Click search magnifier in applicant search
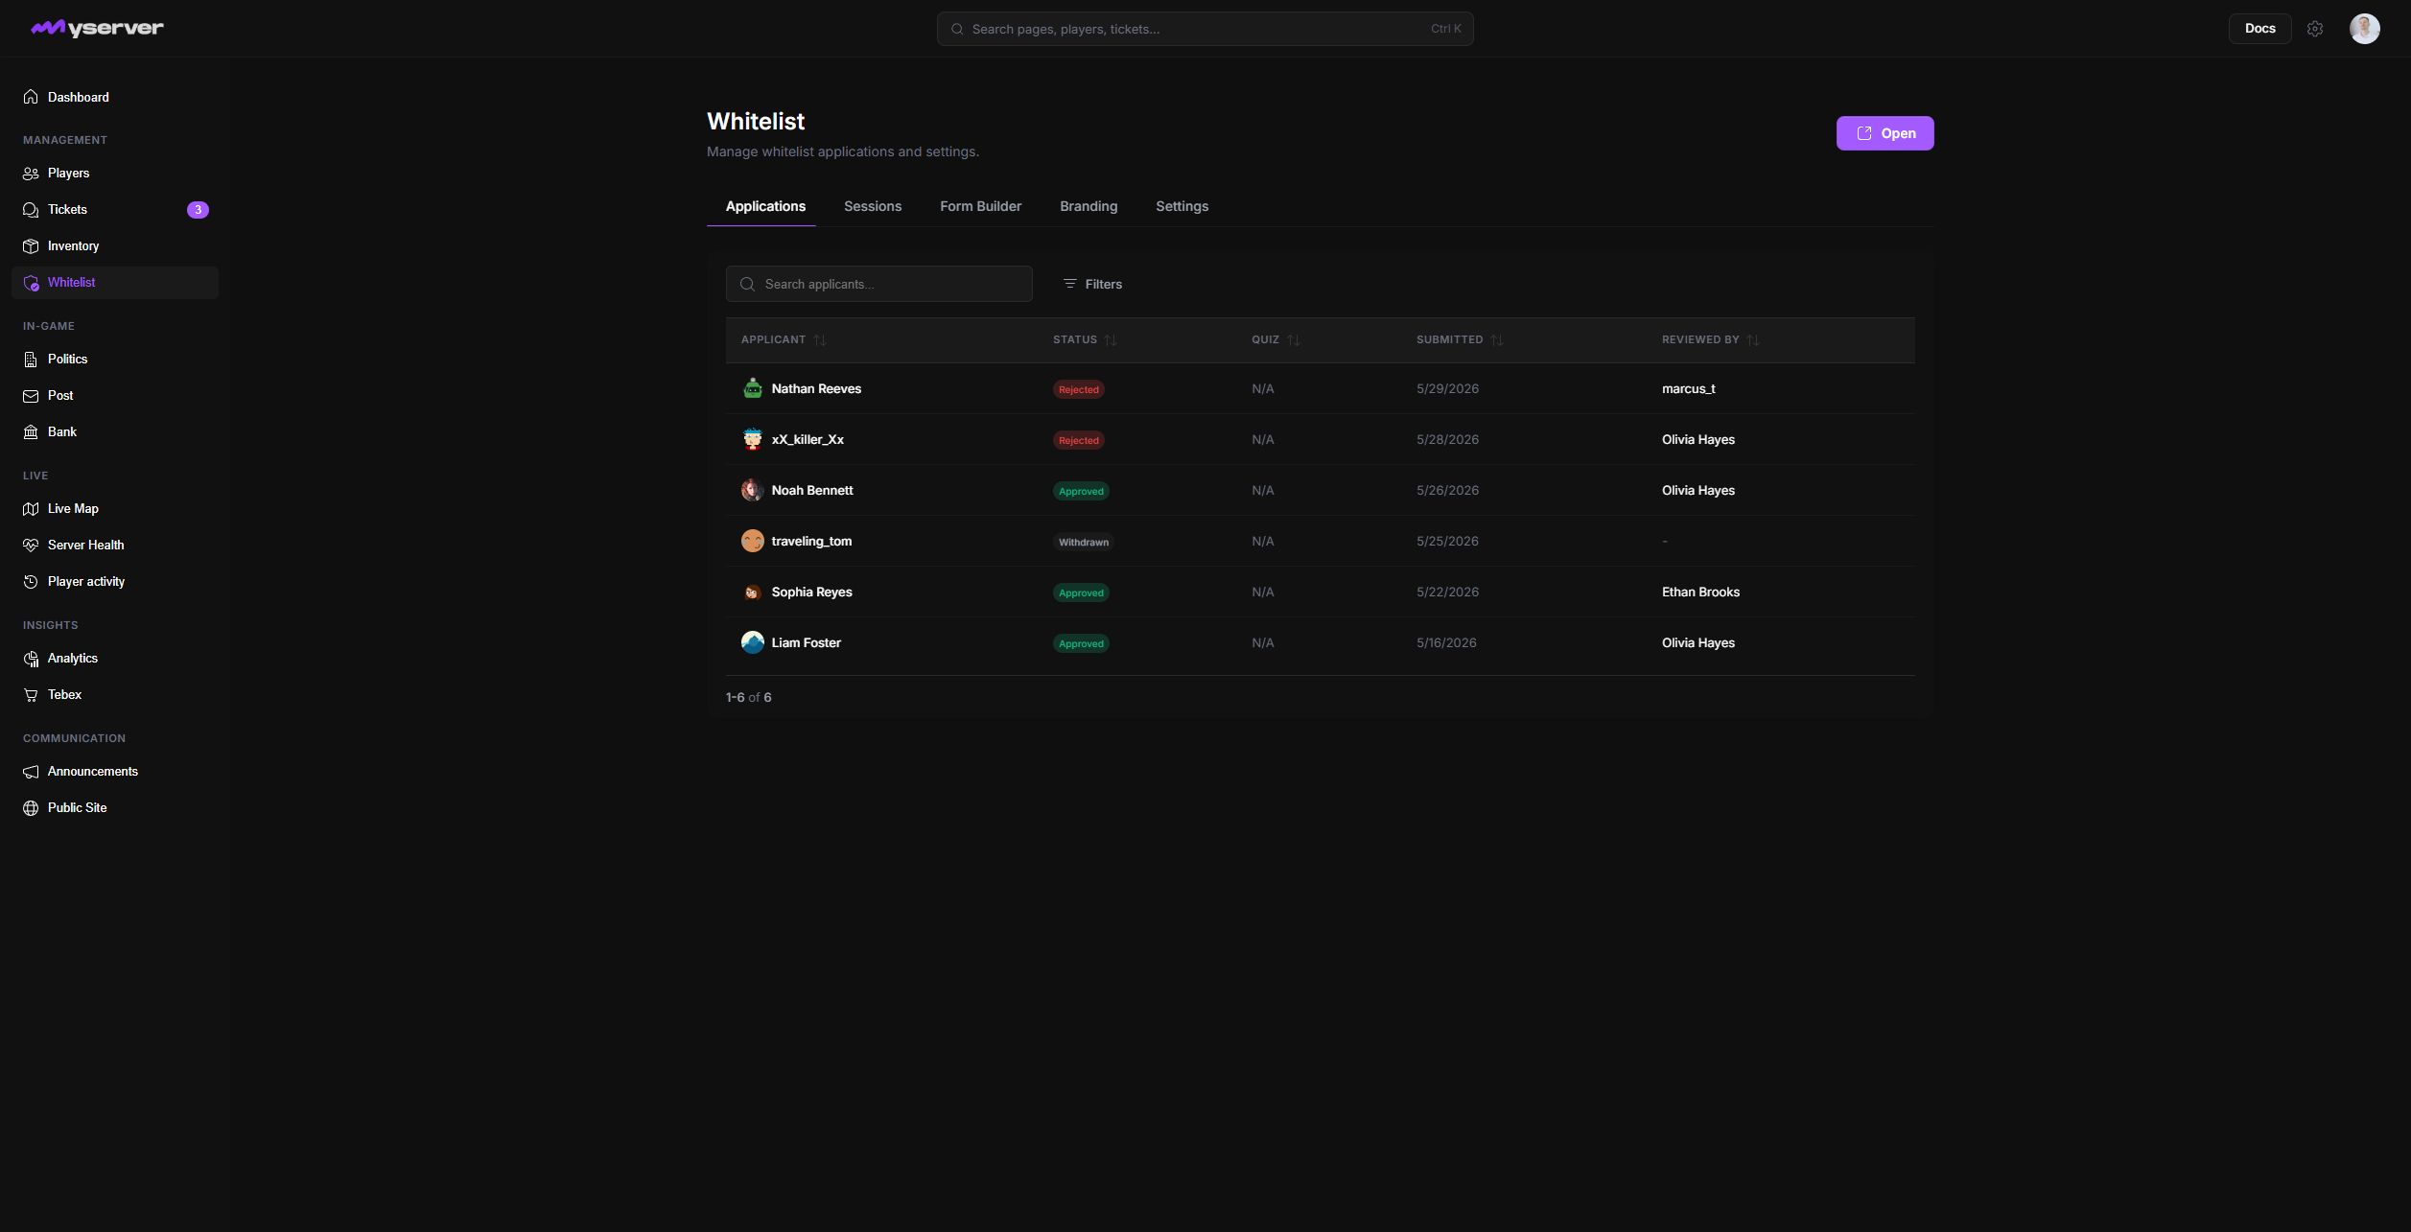 (748, 284)
